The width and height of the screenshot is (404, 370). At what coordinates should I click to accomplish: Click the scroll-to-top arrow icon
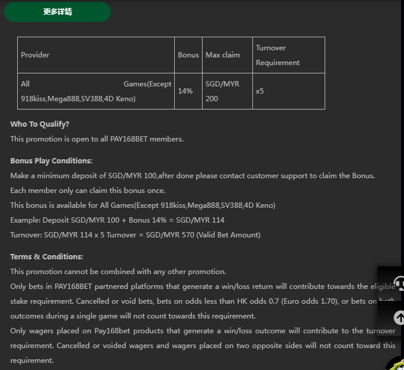399,318
